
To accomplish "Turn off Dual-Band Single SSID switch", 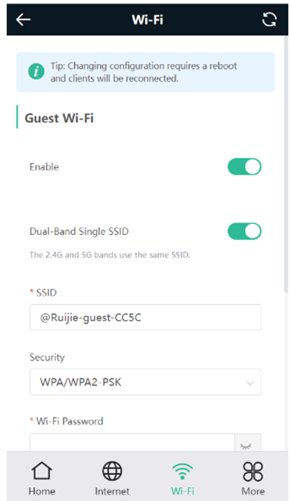I will [244, 231].
